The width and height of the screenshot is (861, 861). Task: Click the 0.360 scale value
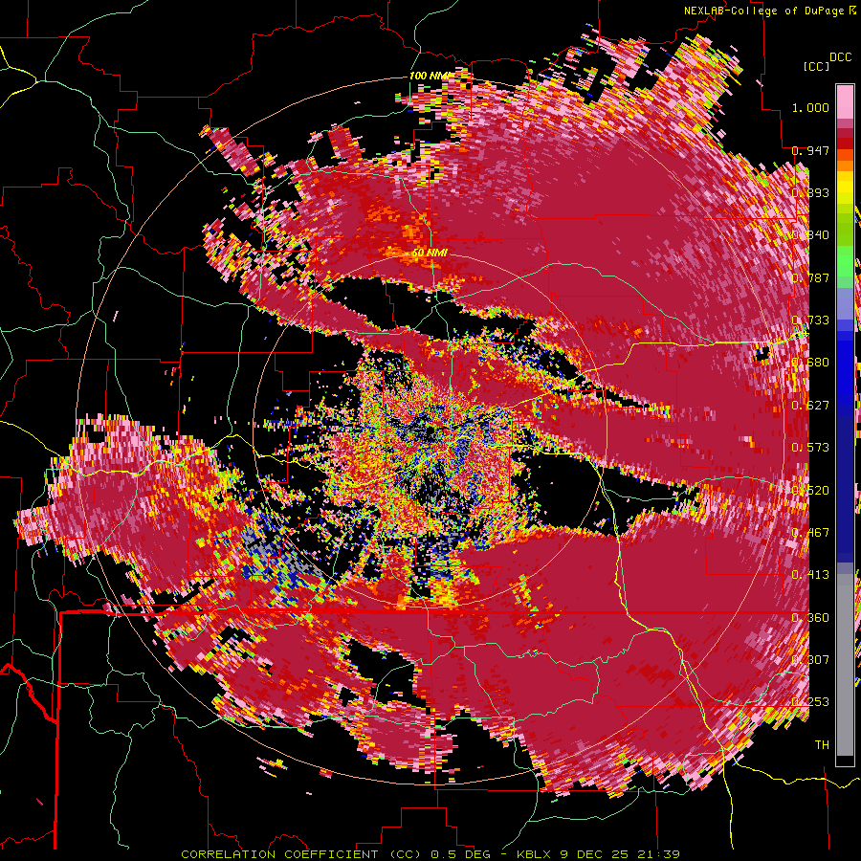810,618
